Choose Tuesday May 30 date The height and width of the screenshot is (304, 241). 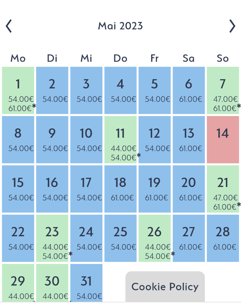(x=52, y=283)
